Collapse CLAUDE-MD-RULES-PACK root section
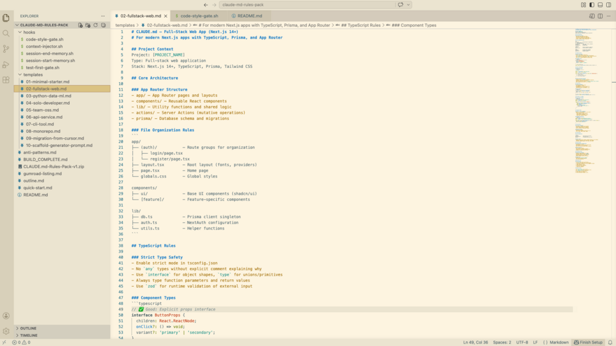 pyautogui.click(x=44, y=25)
